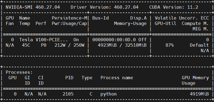Click the GPU-Util header
Screen dimensions: 214x102
click(x=166, y=24)
